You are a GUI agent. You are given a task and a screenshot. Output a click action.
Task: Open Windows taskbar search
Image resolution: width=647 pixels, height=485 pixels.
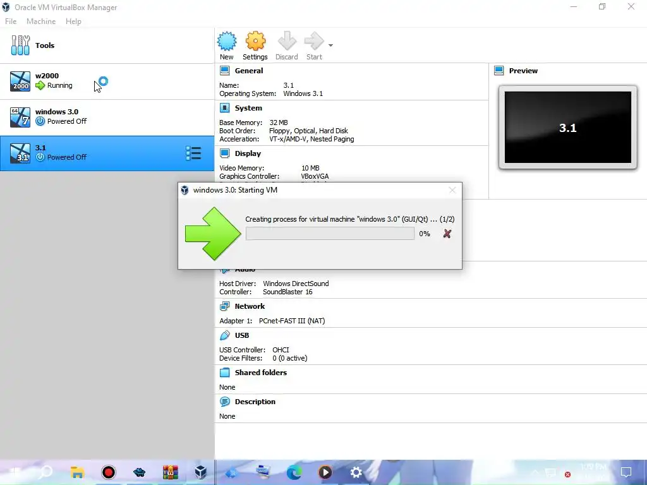tap(45, 472)
